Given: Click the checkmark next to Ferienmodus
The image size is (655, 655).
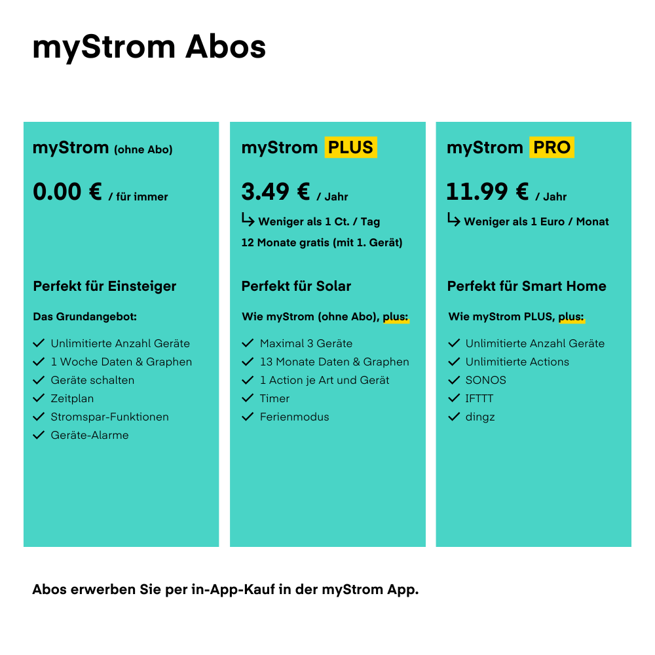Looking at the screenshot, I should point(248,417).
